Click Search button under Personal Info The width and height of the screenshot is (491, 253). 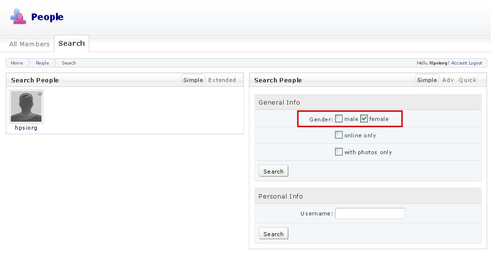pos(273,234)
